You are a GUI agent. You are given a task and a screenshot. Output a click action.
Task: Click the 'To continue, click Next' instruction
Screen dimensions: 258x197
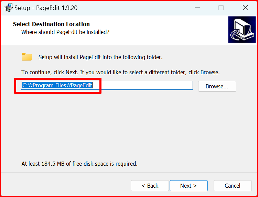[x=120, y=72]
